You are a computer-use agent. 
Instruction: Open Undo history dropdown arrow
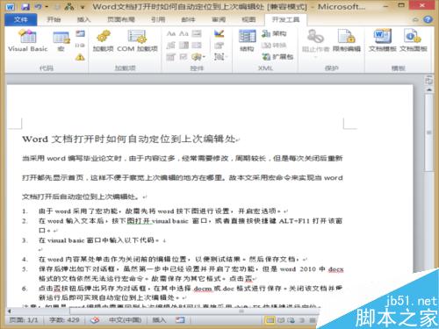tap(47, 6)
